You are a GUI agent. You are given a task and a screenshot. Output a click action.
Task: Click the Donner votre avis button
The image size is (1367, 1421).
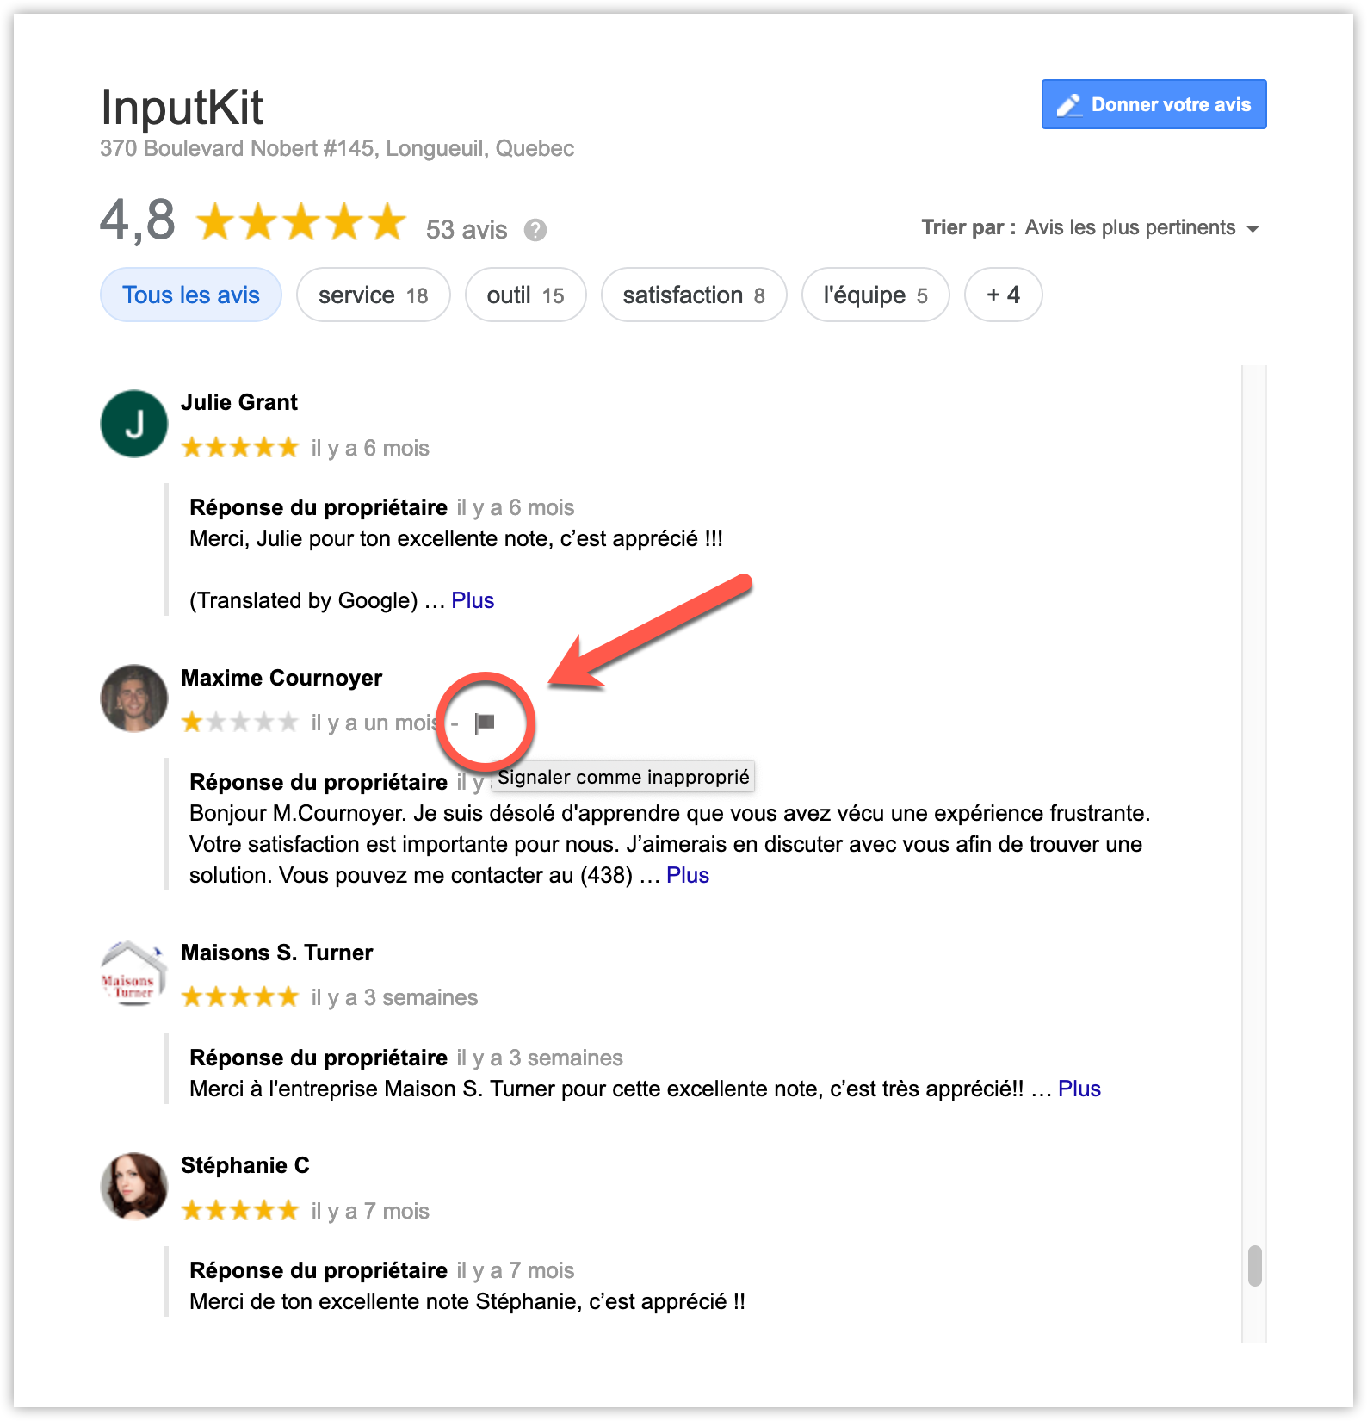pos(1154,104)
